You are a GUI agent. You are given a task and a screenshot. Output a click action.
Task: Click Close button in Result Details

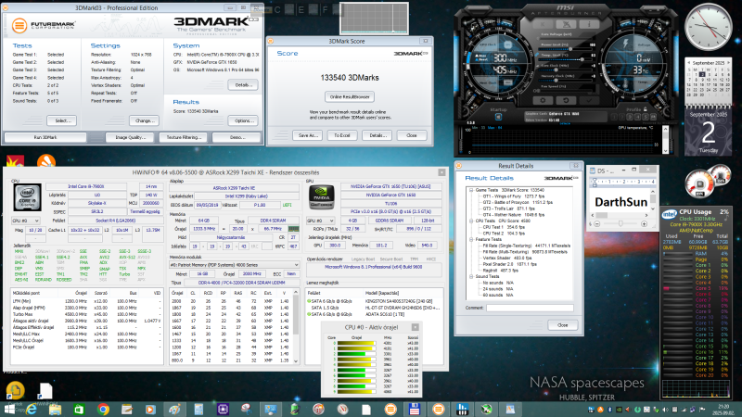[562, 325]
